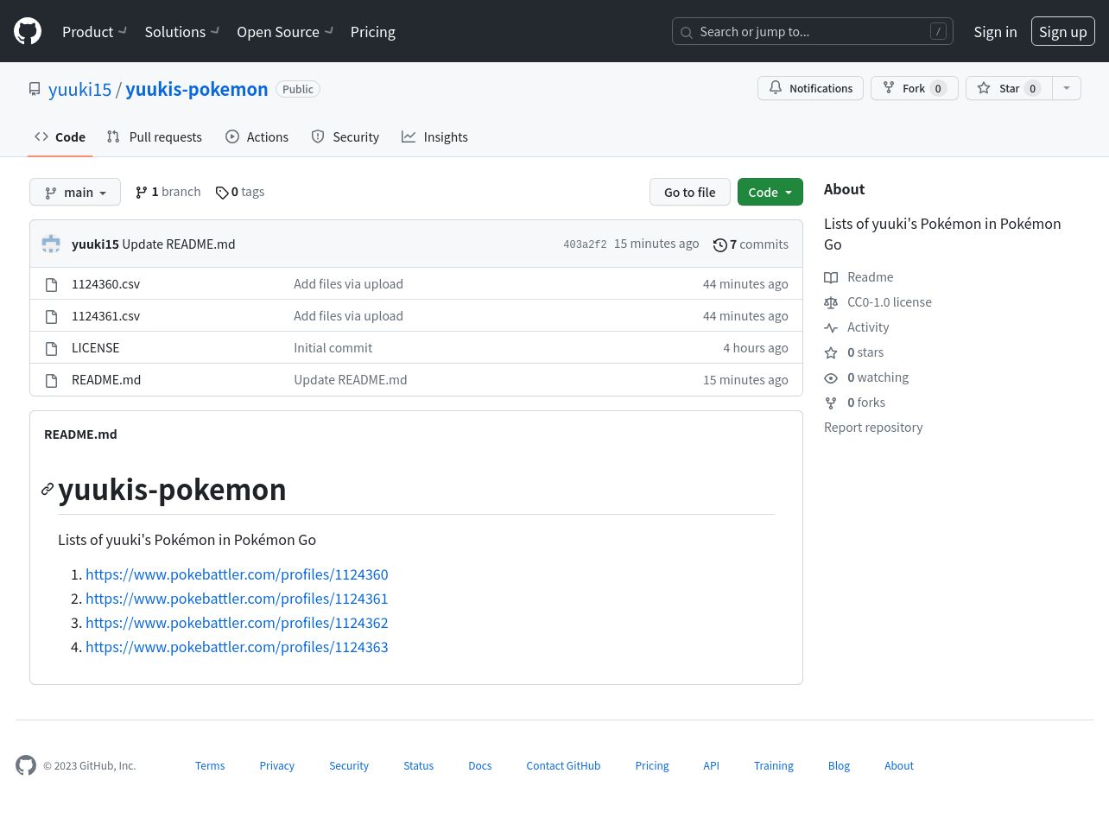Open the Pricing header link
Image resolution: width=1109 pixels, height=818 pixels.
tap(373, 31)
